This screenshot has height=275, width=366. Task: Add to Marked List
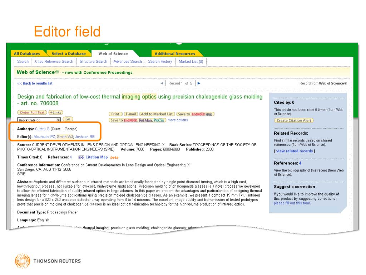pos(157,114)
